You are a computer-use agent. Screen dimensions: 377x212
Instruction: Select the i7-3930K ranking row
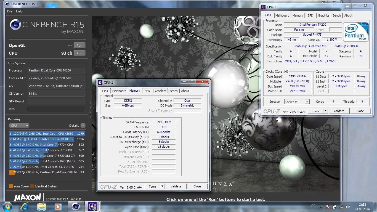47,139
